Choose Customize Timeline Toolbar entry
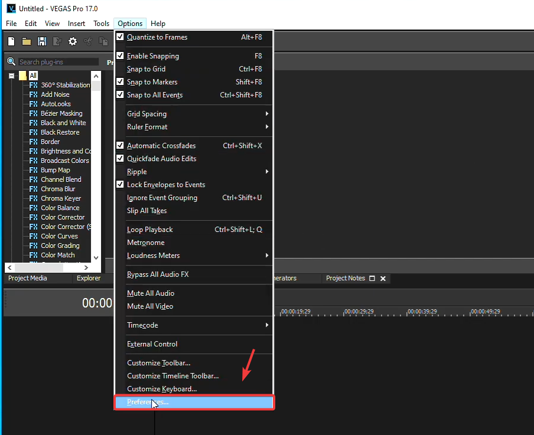Screen dimensions: 534x435 (x=194, y=376)
